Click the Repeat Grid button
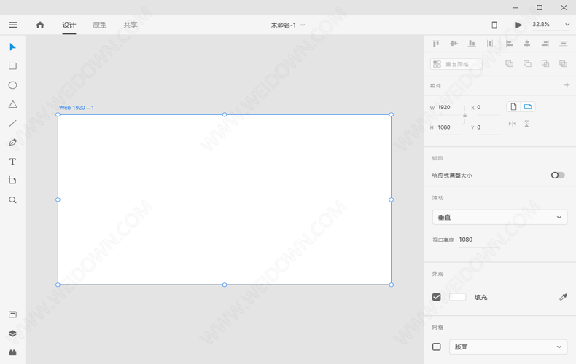 [456, 64]
